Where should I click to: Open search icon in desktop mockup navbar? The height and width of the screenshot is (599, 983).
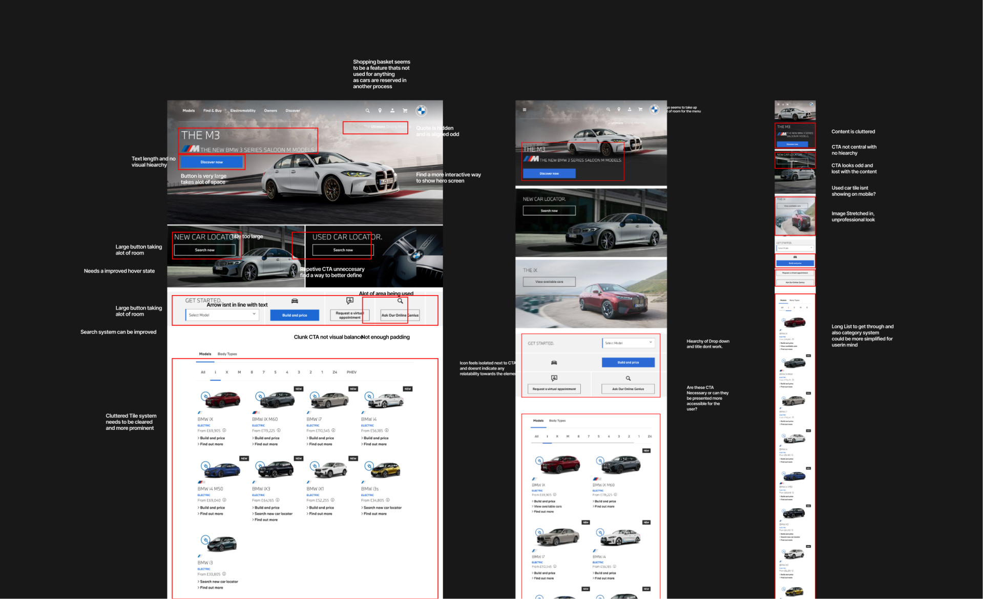tap(367, 111)
